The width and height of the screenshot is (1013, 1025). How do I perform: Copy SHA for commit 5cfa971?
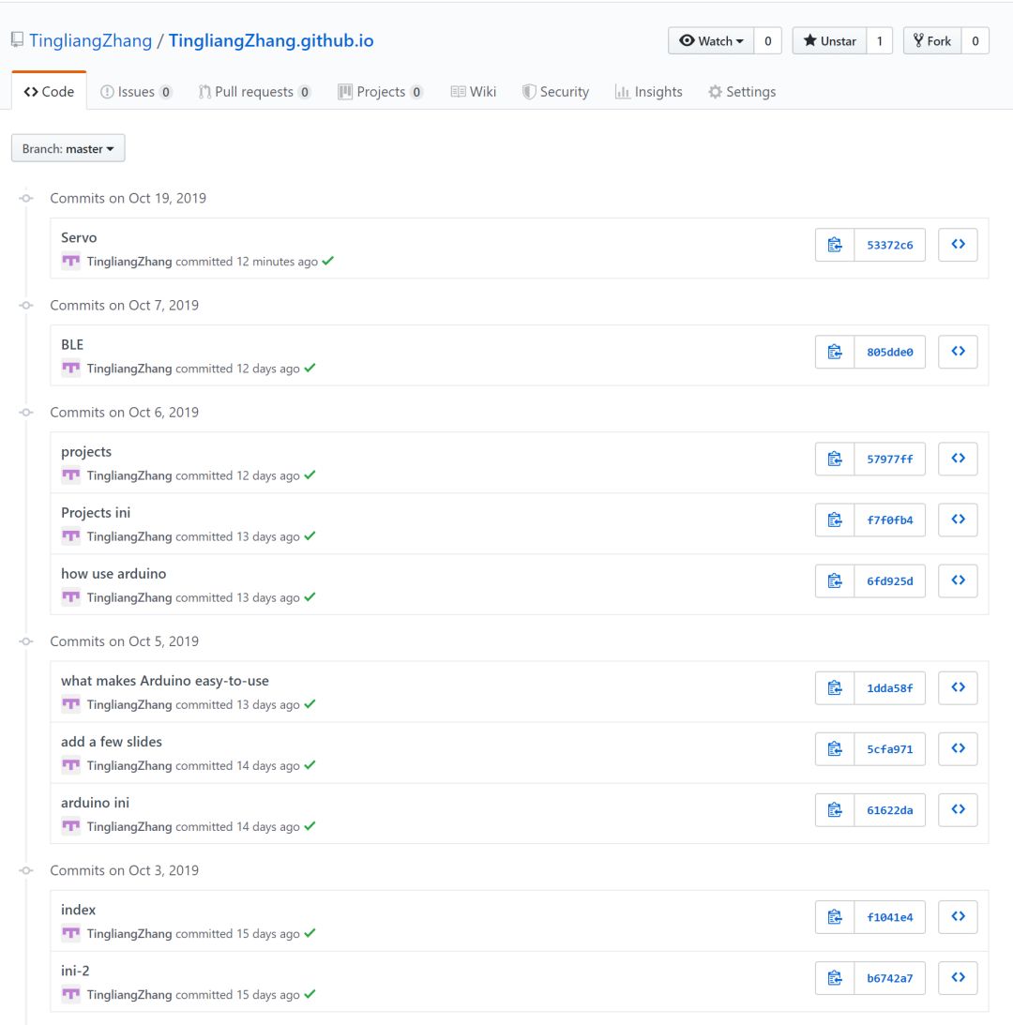coord(835,748)
